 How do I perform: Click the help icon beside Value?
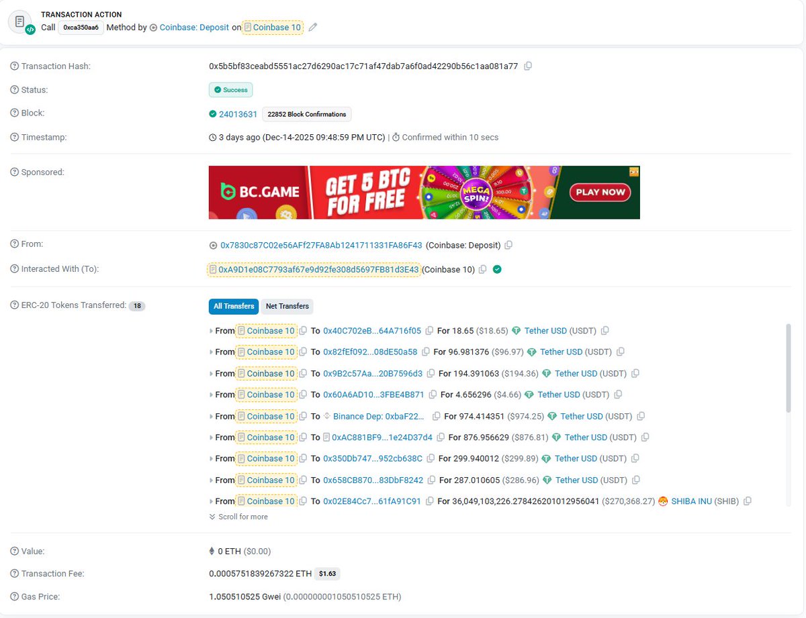pos(15,551)
